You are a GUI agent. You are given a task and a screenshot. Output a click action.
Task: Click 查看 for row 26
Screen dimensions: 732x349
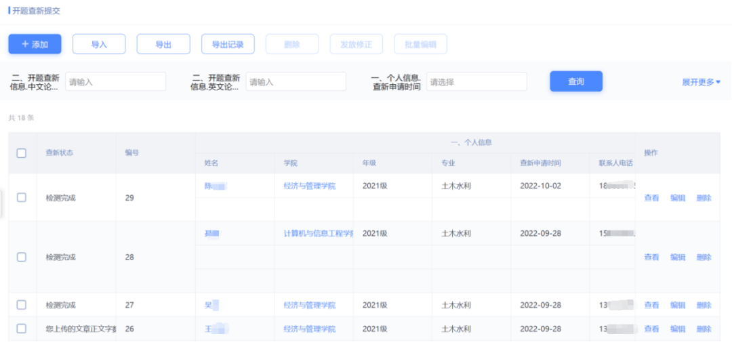click(652, 329)
